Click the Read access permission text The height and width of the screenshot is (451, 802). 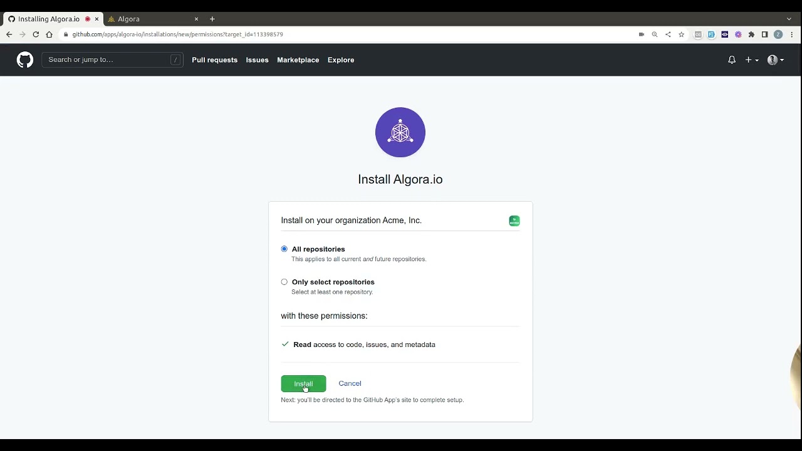364,345
